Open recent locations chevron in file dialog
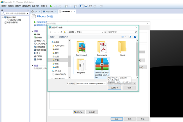Viewport: 183px width, 122px height. [x=58, y=32]
